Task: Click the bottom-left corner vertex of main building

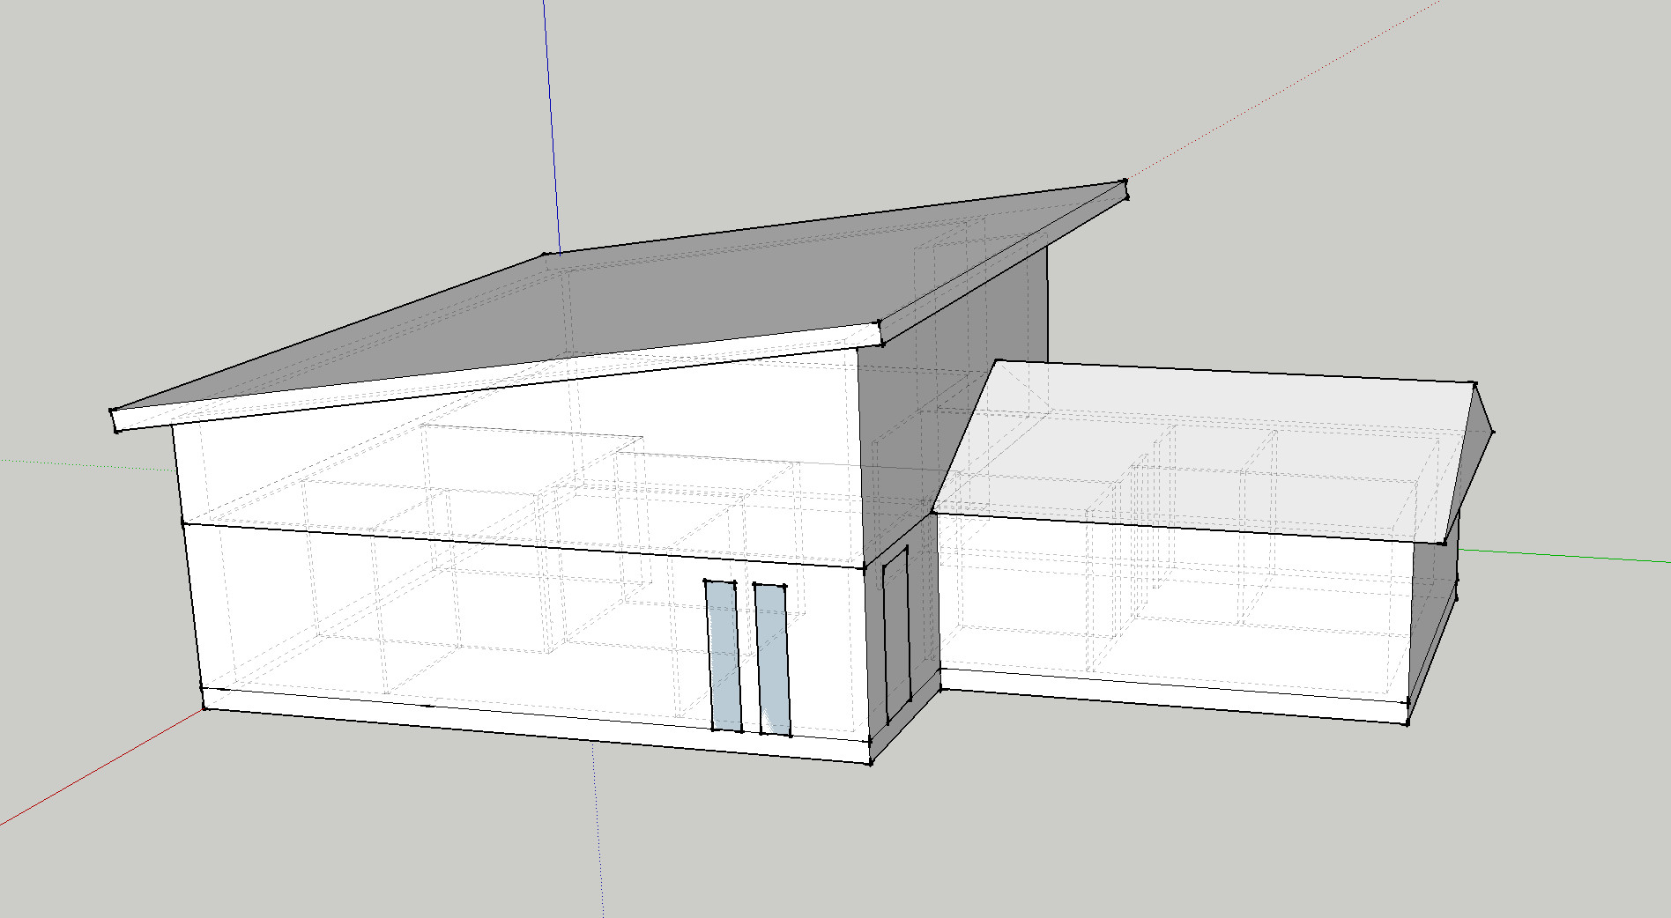Action: pos(204,707)
